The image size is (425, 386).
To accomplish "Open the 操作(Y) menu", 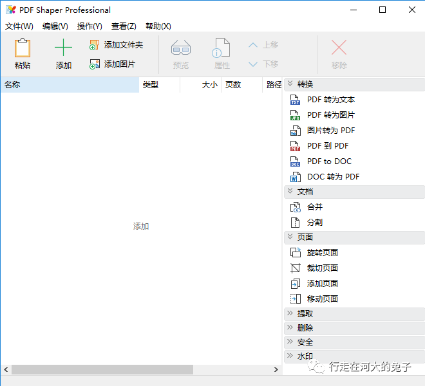I will [90, 26].
